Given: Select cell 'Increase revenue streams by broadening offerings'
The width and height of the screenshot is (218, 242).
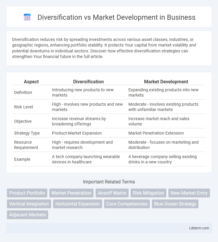Looking at the screenshot, I should [x=88, y=121].
